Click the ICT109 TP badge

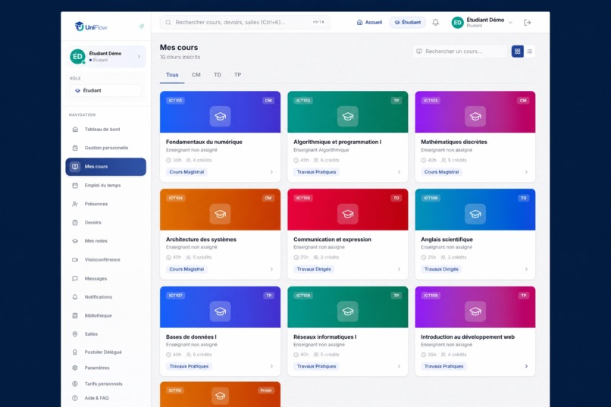point(523,296)
